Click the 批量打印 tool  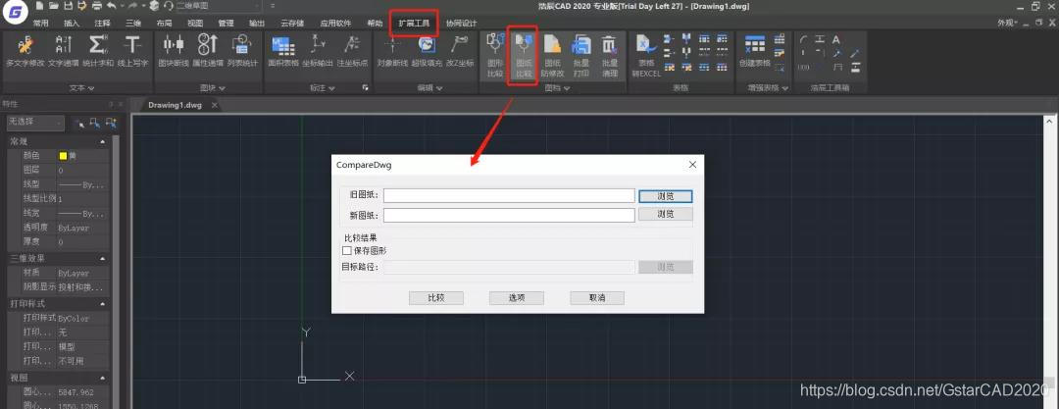point(581,56)
